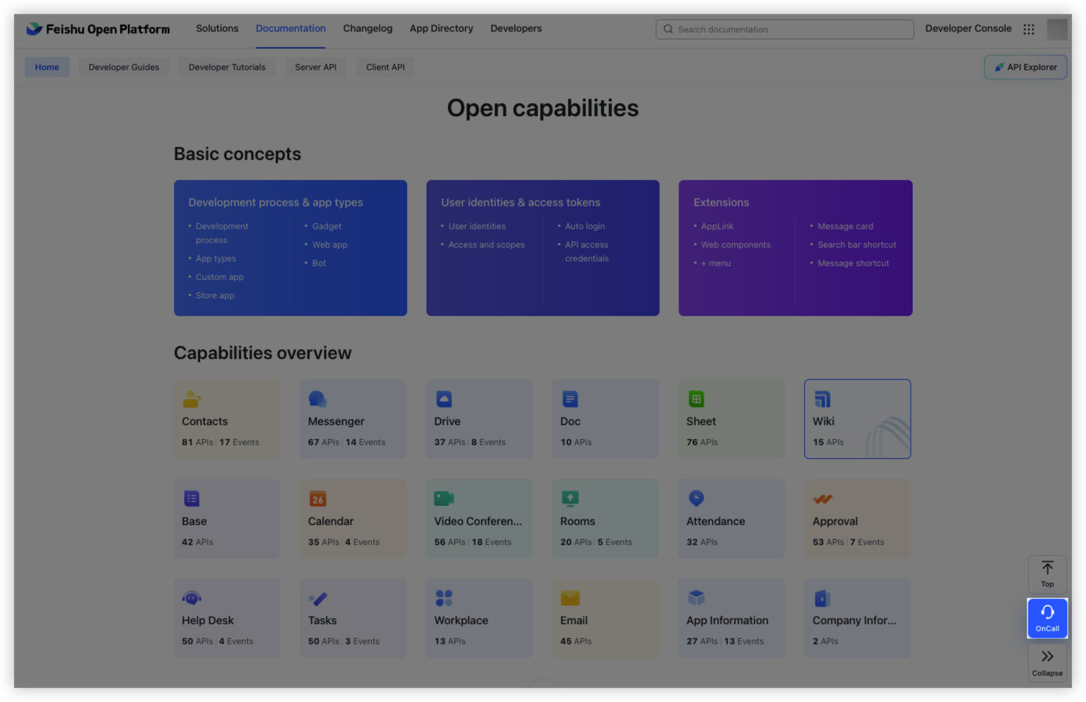Switch to the Developer Guides tab
The height and width of the screenshot is (702, 1086).
(x=124, y=67)
